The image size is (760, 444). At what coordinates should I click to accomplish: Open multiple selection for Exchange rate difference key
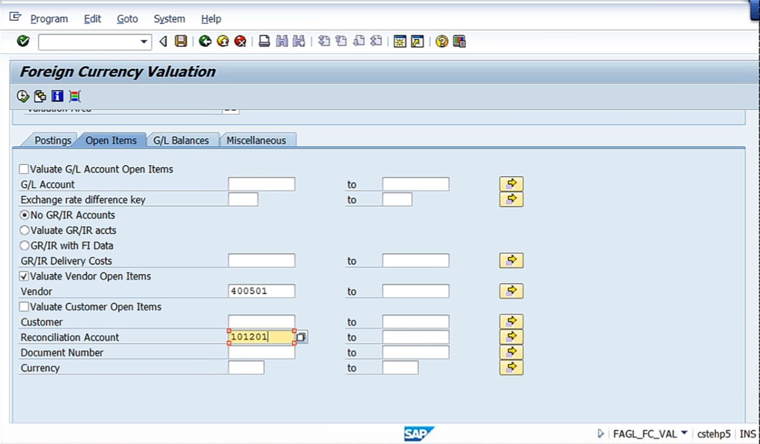coord(511,200)
